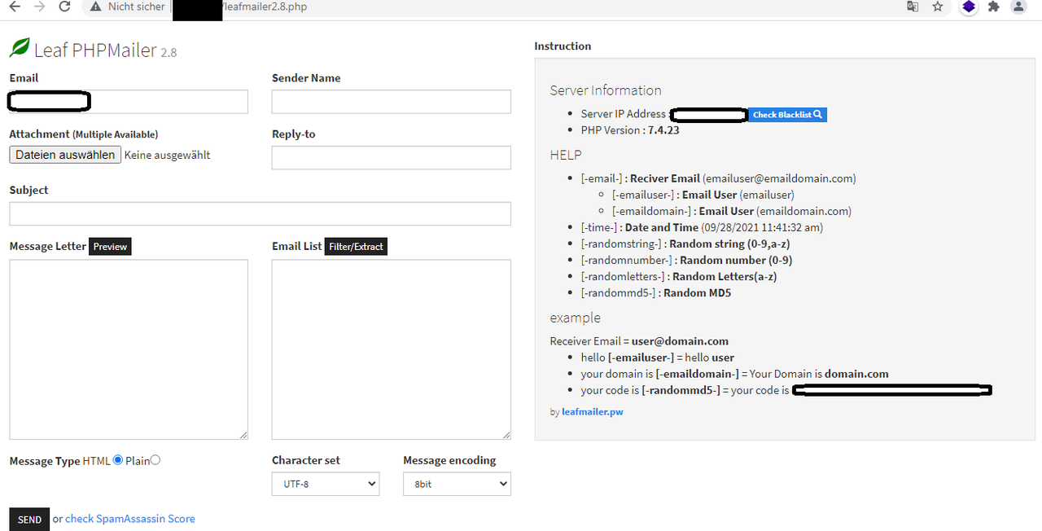Click the 'Nicht sicher' security warning icon
Screen dimensions: 1042x531
click(97, 7)
